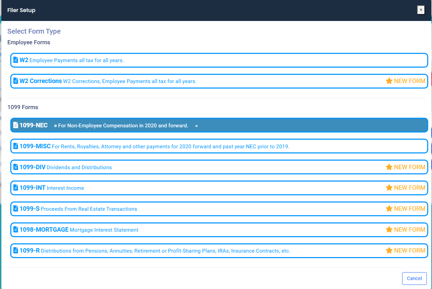Click 'Mortgage Interest Statement' description
Viewport: 432px width, 289px height.
click(x=104, y=230)
